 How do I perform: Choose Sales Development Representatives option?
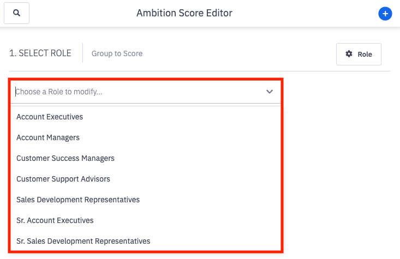click(x=78, y=200)
